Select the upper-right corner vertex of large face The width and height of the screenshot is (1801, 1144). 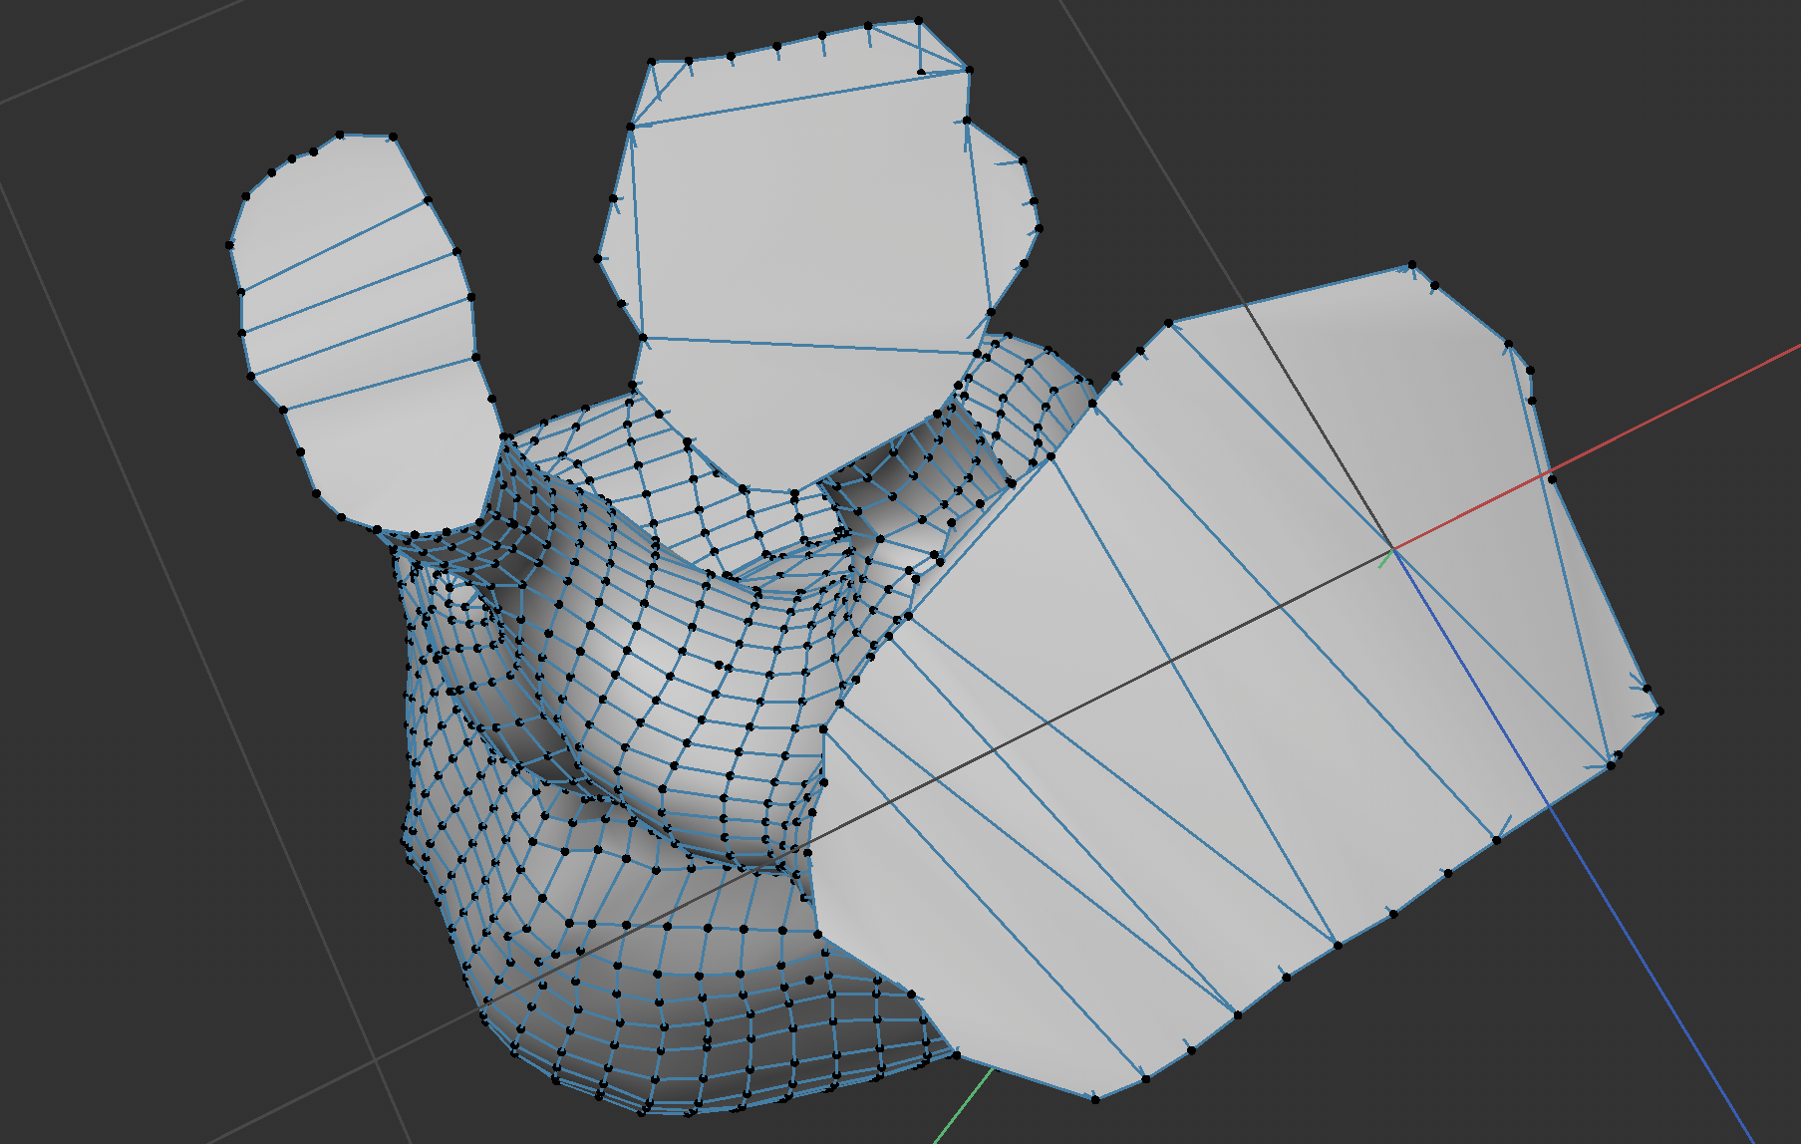coord(1411,266)
